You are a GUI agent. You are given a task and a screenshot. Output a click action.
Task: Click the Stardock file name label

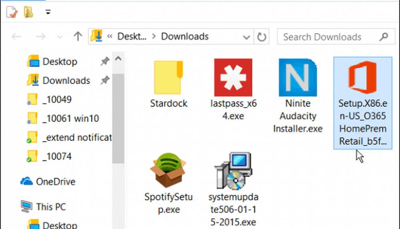tap(169, 104)
